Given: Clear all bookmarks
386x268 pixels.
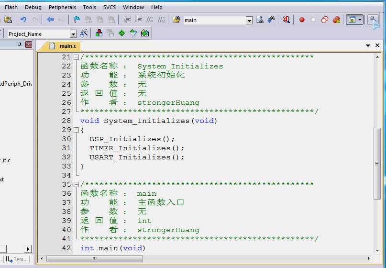Looking at the screenshot, I should (111, 20).
